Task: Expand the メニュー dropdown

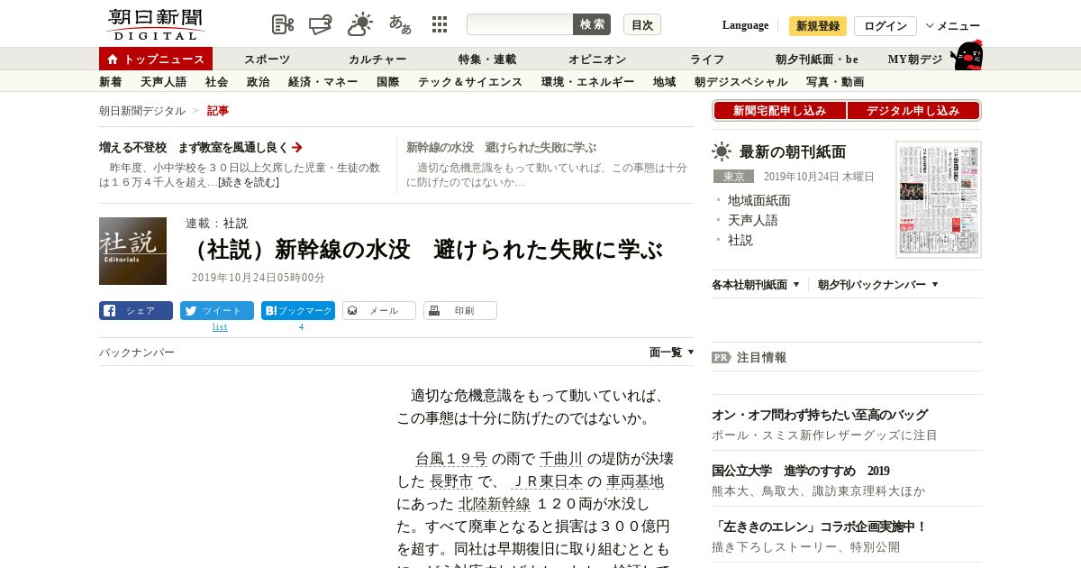Action: (953, 26)
